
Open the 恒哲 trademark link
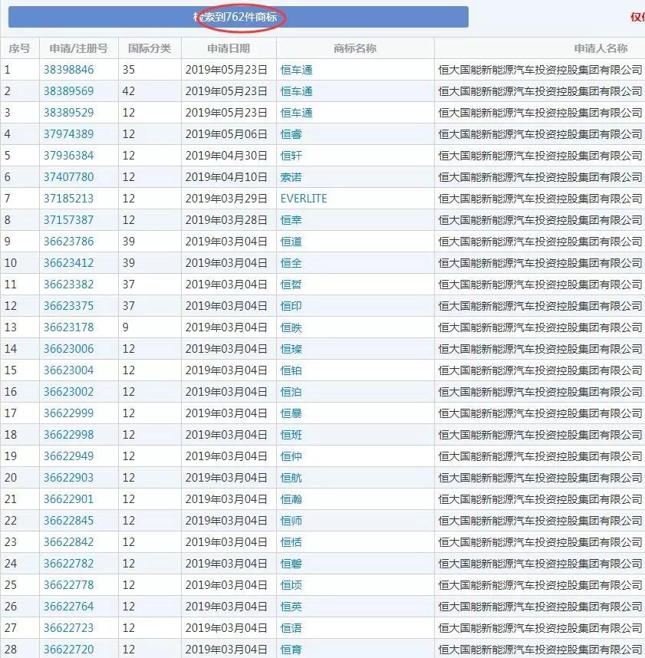[291, 284]
